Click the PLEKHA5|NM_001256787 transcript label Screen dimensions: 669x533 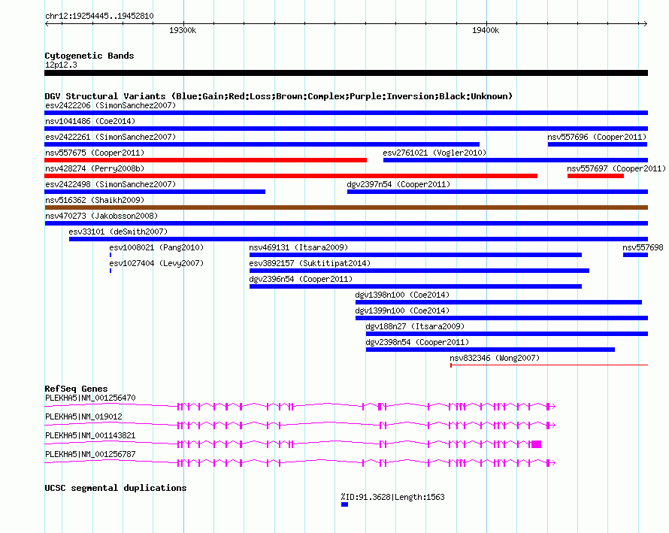point(90,454)
